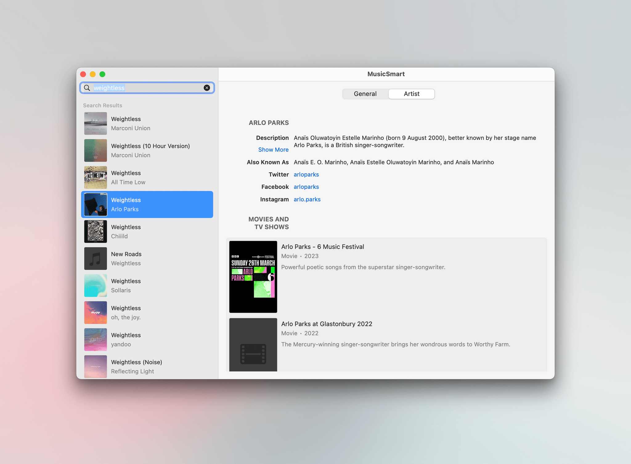Screen dimensions: 631x464
Task: Select Weightless (Noise) title text
Action: point(136,362)
